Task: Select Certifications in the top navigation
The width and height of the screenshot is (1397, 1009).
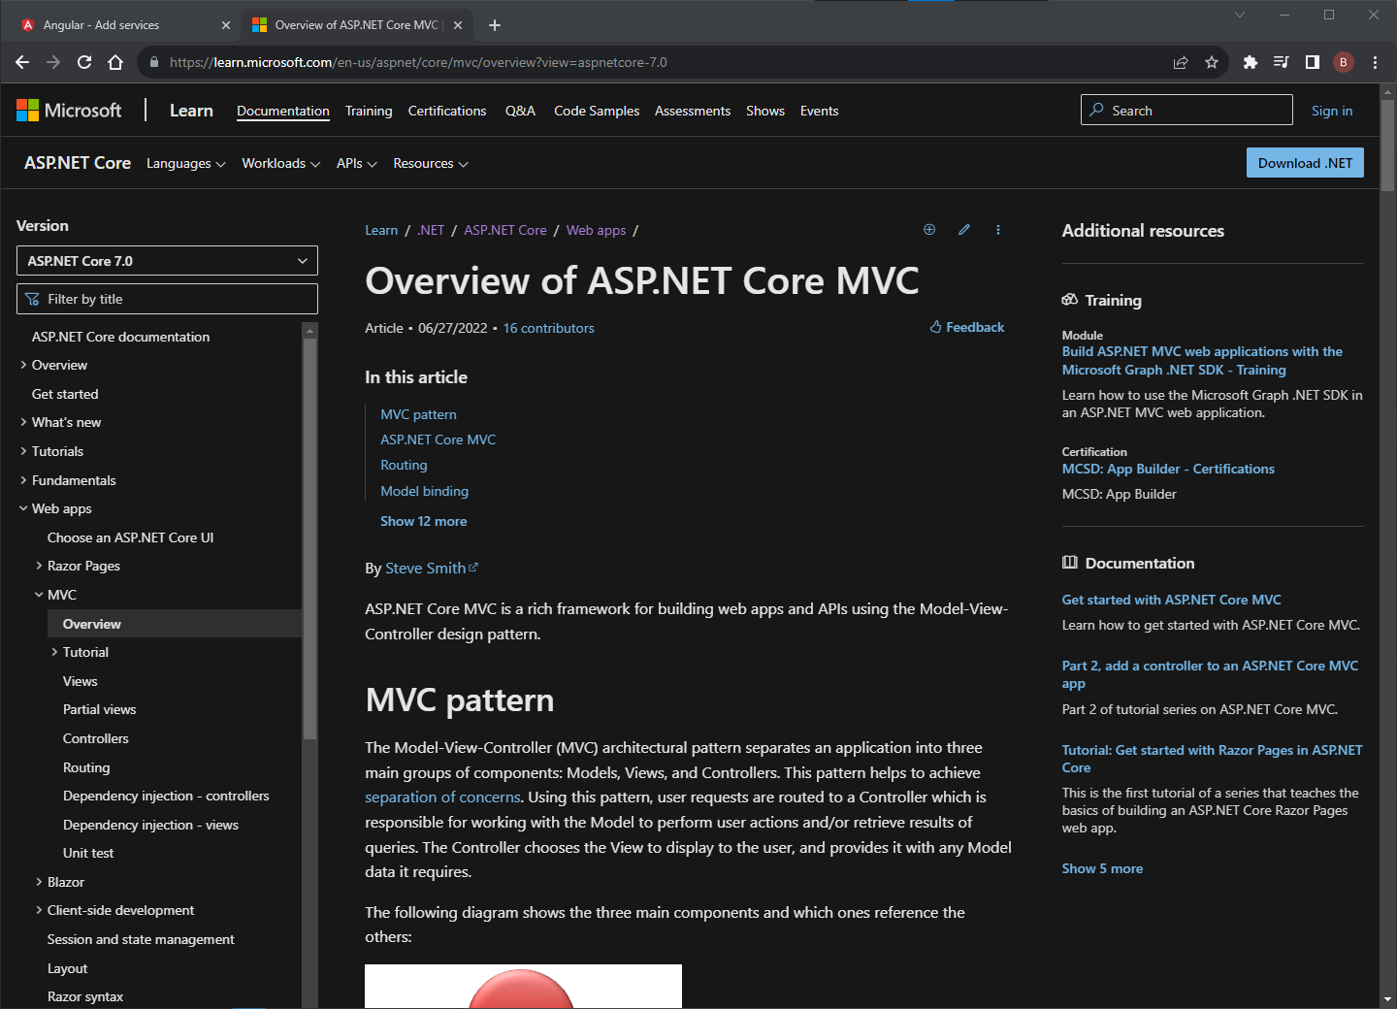Action: (446, 111)
